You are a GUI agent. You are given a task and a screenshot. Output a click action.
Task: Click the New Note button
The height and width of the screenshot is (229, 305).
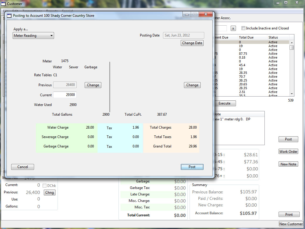coord(288,164)
